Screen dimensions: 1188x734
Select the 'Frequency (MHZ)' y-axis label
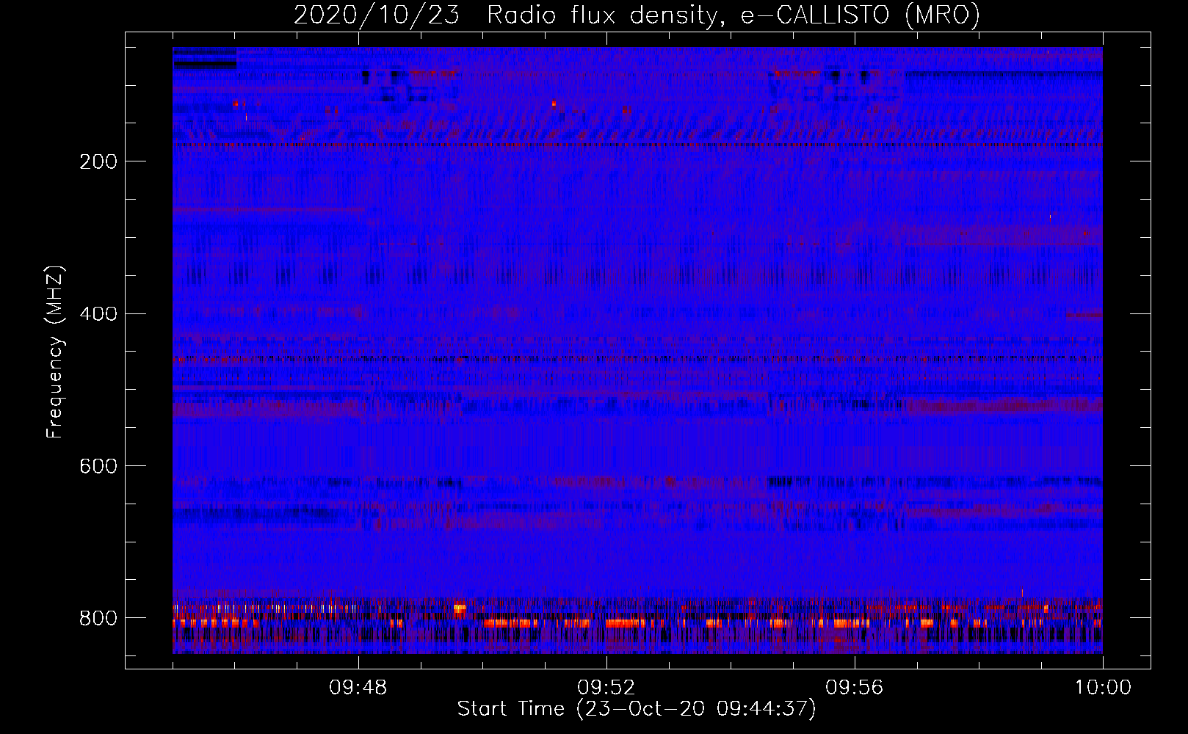click(x=55, y=352)
